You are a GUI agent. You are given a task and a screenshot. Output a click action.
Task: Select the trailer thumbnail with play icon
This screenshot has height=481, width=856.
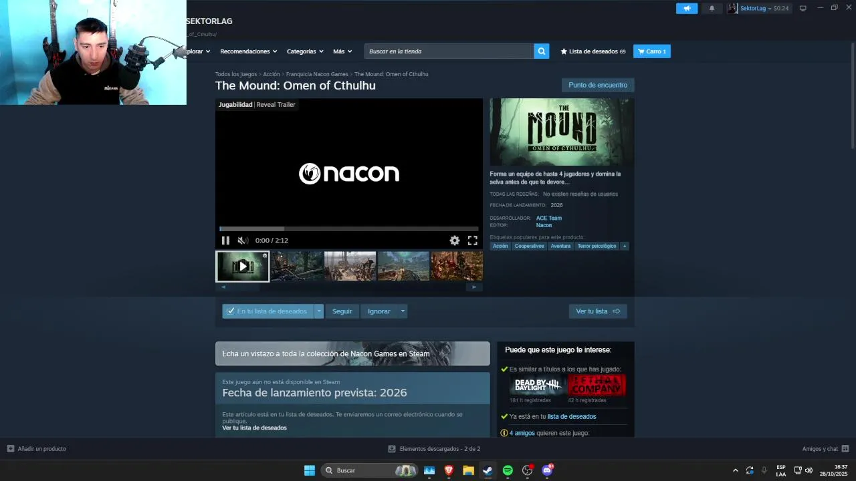pyautogui.click(x=242, y=266)
